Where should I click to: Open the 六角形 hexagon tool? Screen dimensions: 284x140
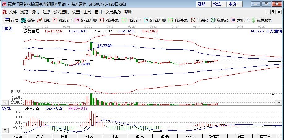tap(239, 20)
